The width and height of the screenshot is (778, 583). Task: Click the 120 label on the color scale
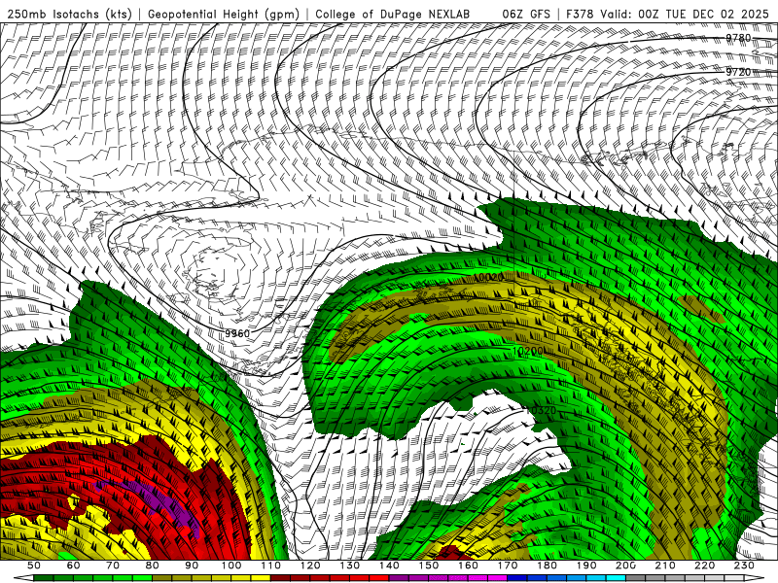pos(310,566)
